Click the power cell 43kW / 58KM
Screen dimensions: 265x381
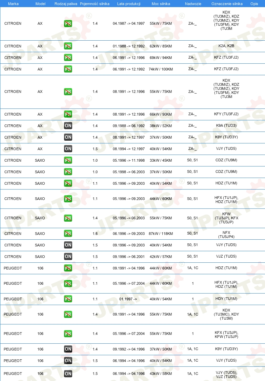(x=161, y=374)
